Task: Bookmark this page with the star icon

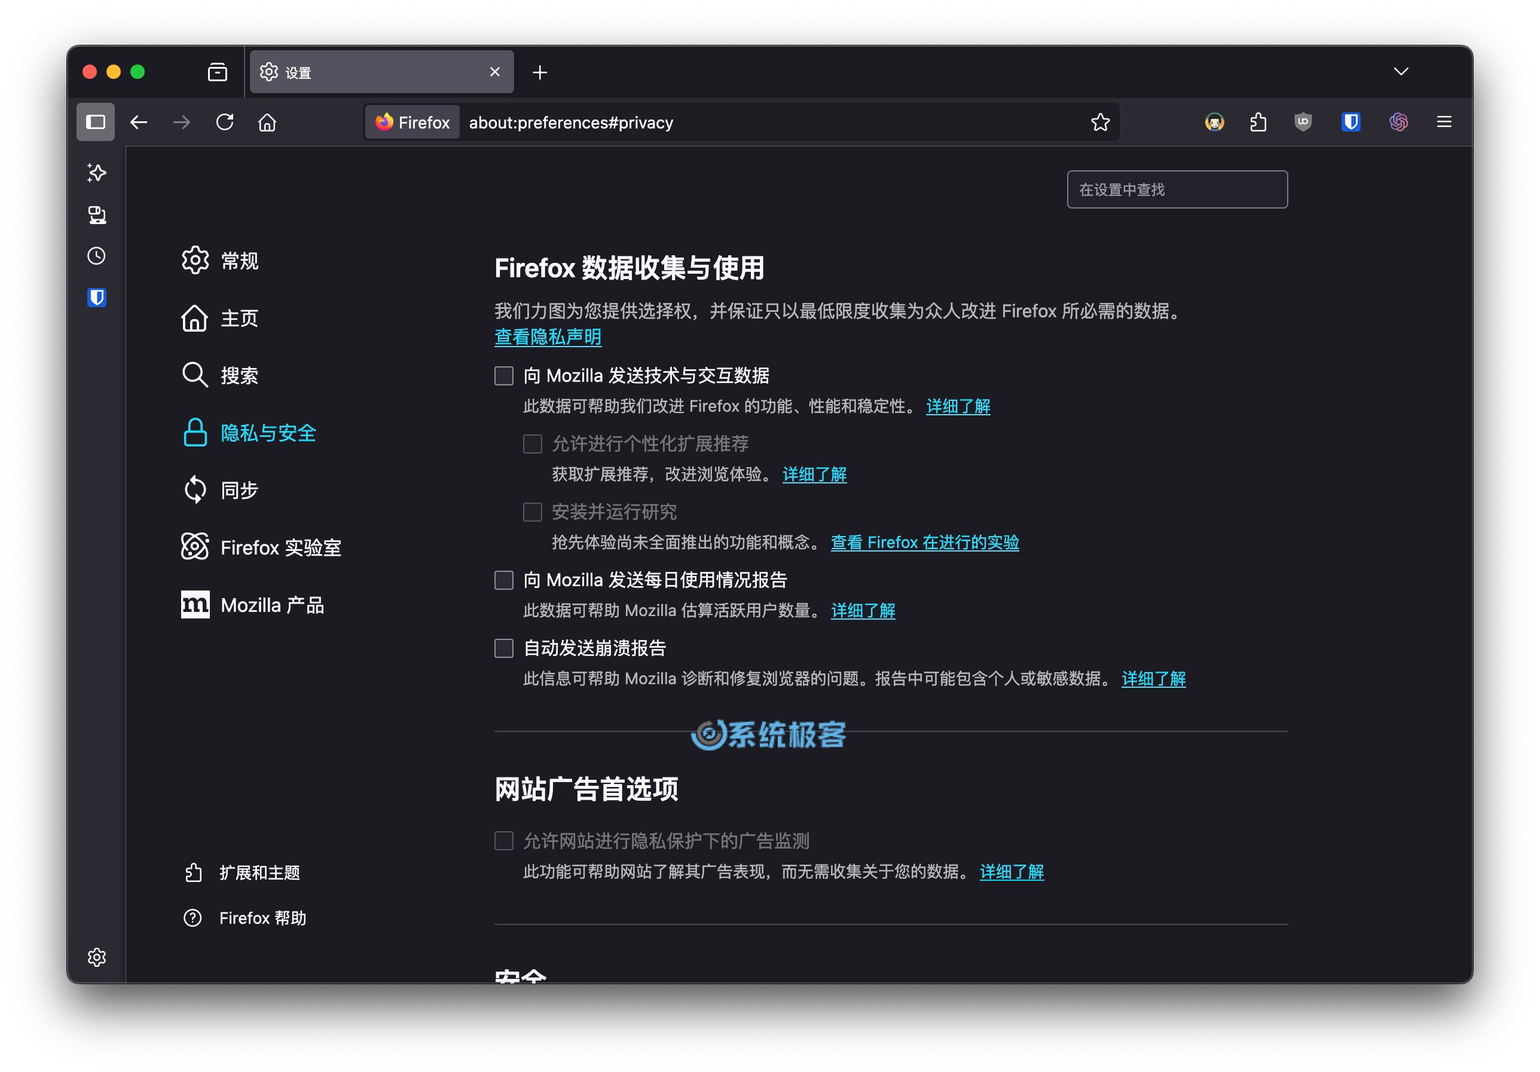Action: pyautogui.click(x=1100, y=122)
